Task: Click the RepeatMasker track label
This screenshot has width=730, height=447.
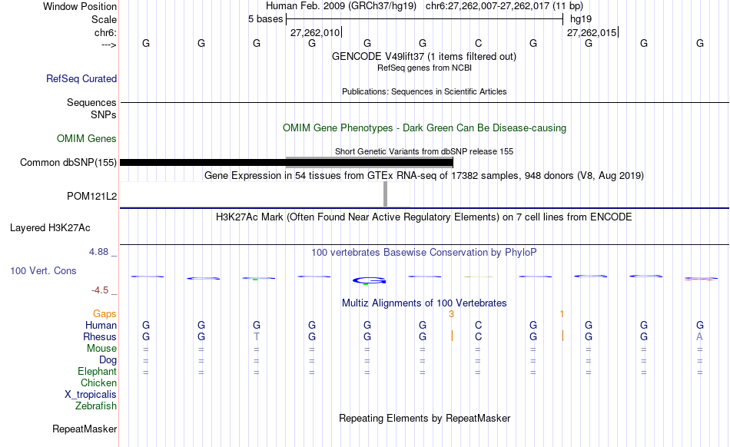Action: [85, 429]
